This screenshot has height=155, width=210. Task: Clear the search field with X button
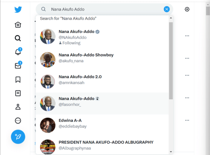(x=167, y=9)
